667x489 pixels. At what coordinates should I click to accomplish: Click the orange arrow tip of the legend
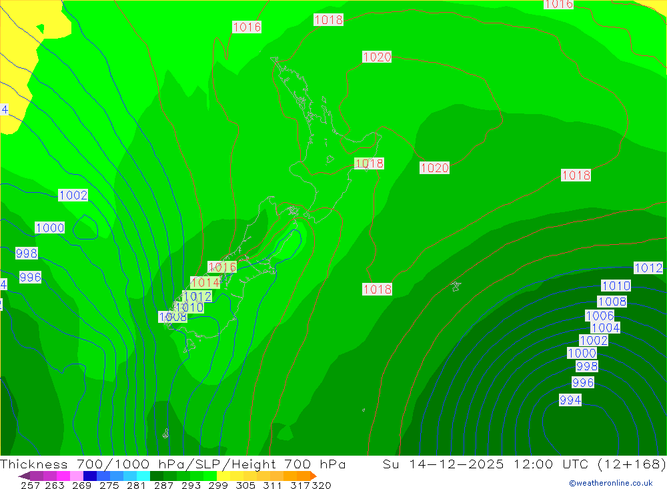pyautogui.click(x=314, y=476)
